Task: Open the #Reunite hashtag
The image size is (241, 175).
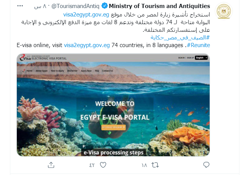Action: click(x=199, y=45)
